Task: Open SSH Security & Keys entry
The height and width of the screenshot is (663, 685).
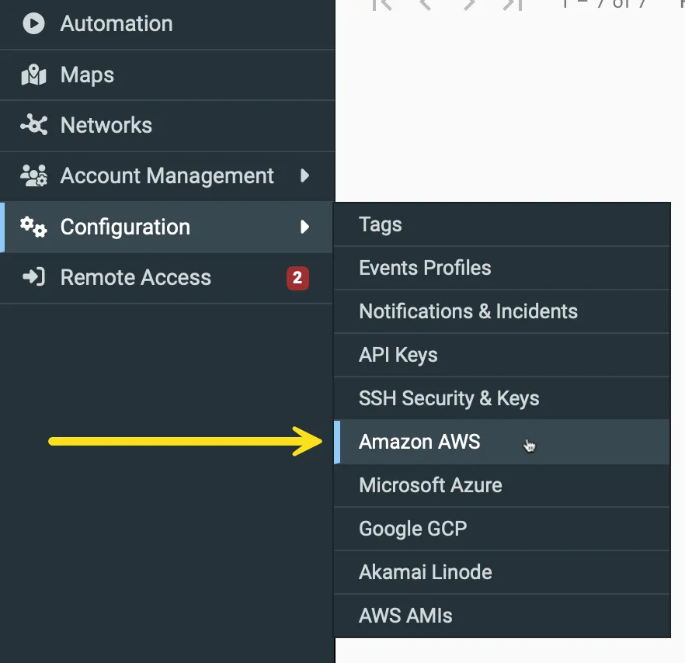Action: [502, 398]
